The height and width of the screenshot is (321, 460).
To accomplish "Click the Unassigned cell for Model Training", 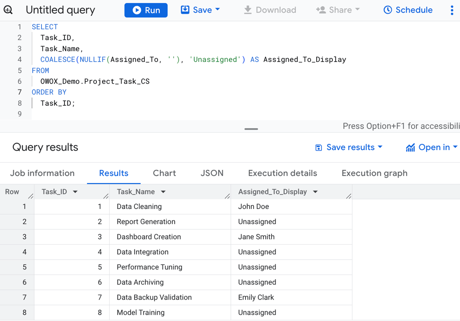I will click(292, 313).
